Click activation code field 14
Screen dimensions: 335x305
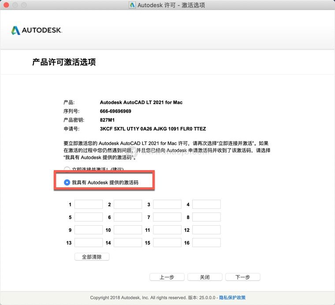(128, 243)
